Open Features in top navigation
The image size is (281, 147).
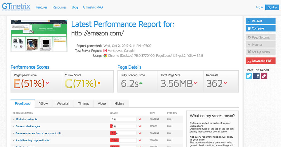pos(42,7)
